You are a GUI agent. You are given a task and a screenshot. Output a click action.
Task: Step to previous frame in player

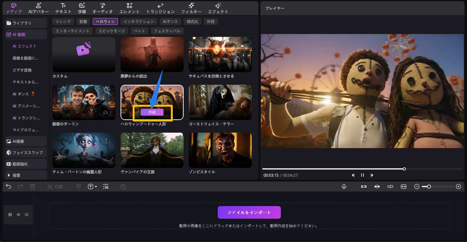(x=353, y=175)
